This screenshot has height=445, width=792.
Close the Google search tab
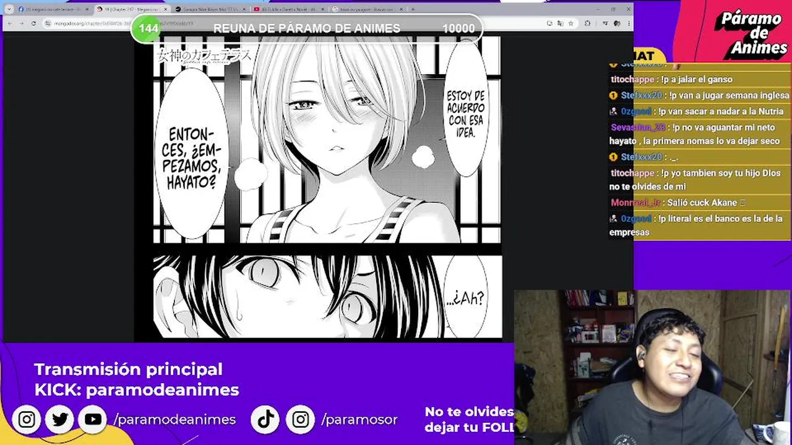401,9
